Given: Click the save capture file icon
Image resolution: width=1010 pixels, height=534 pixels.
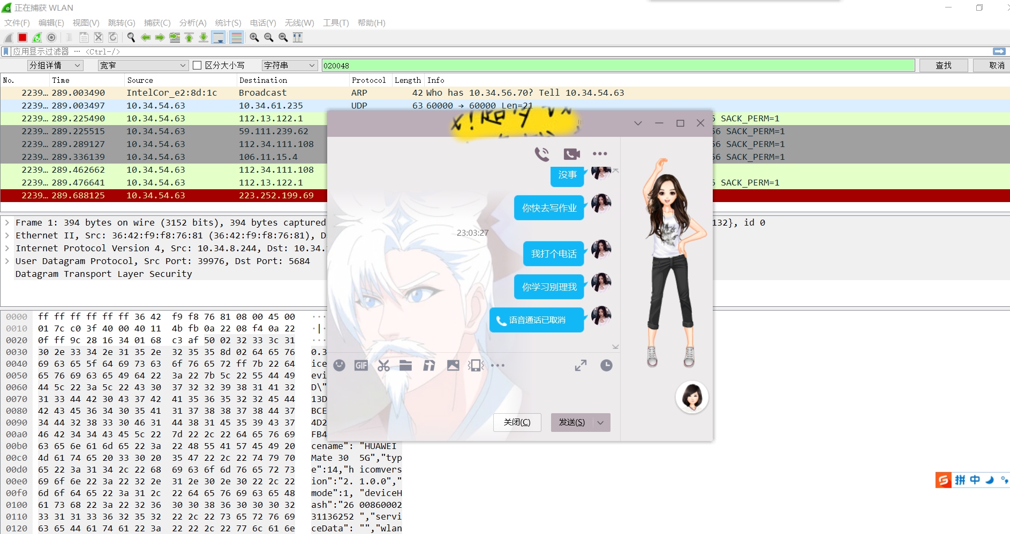Looking at the screenshot, I should (84, 37).
